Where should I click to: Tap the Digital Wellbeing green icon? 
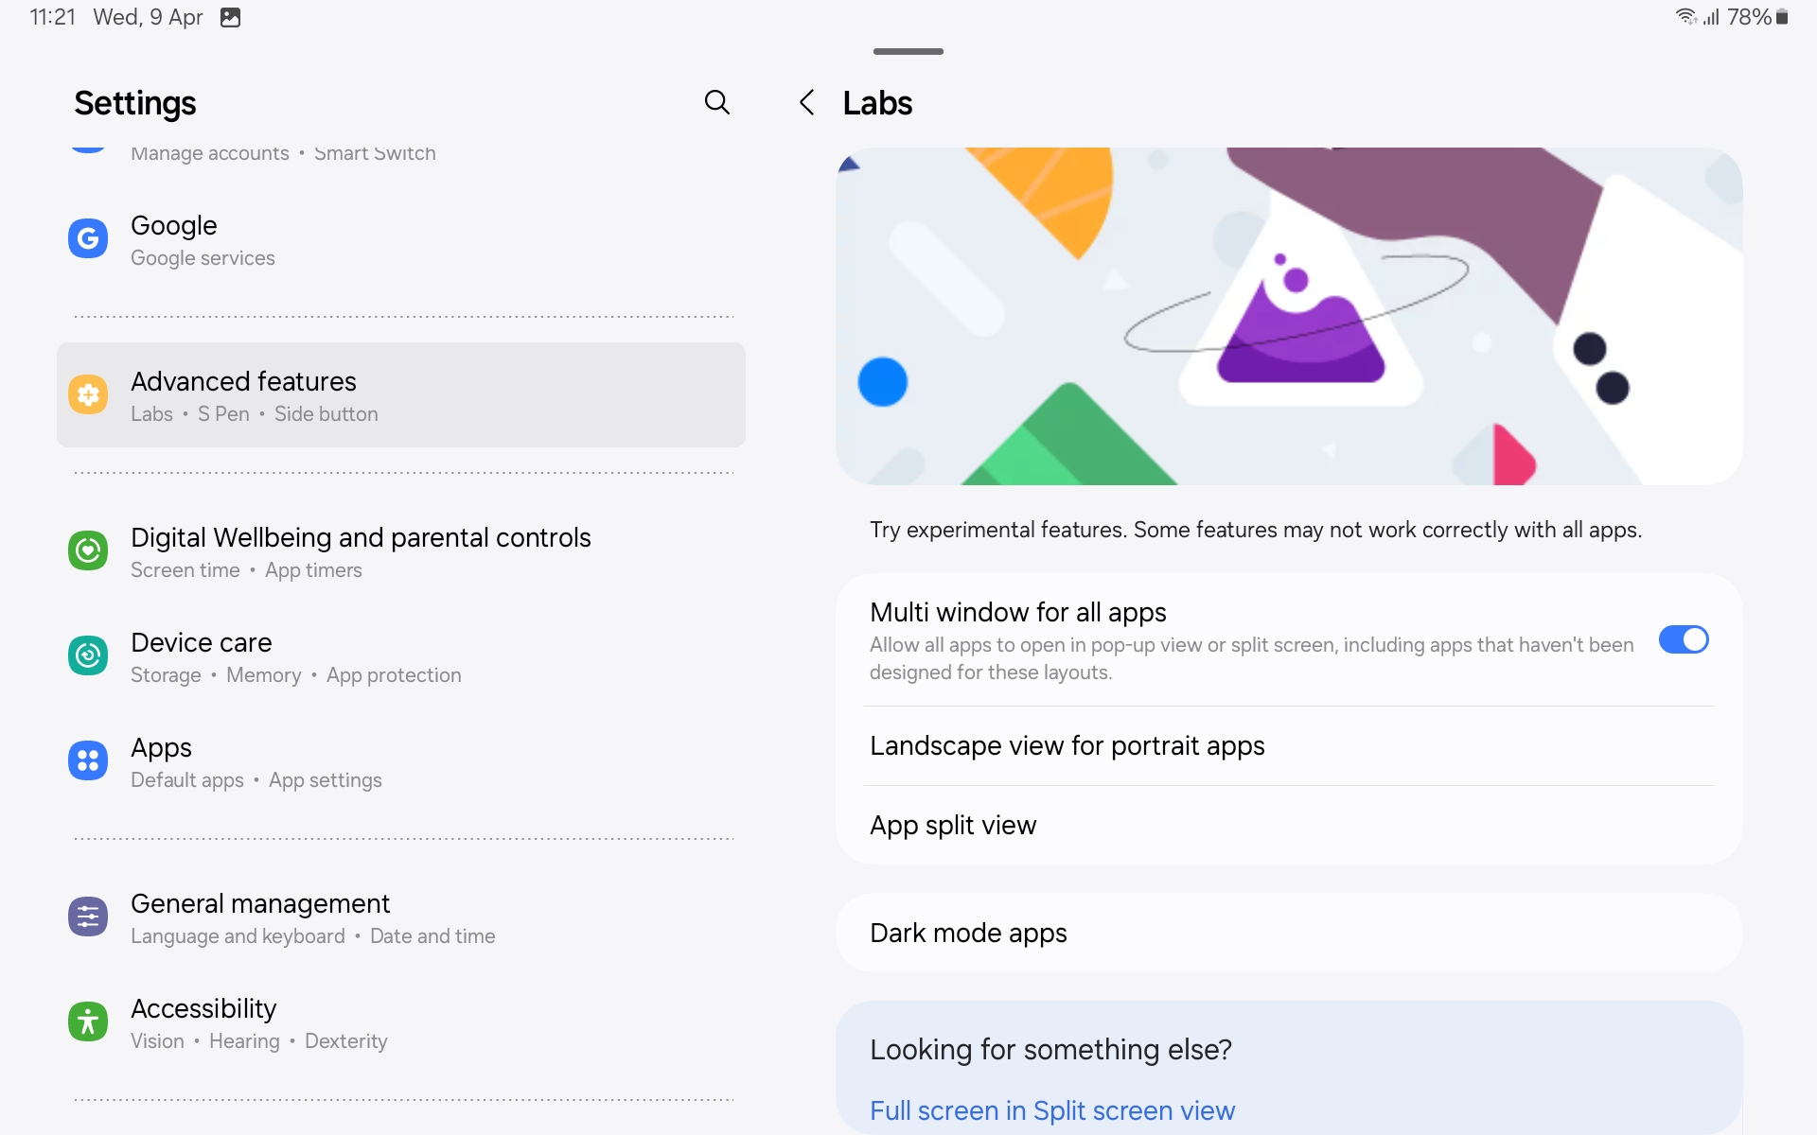click(88, 550)
